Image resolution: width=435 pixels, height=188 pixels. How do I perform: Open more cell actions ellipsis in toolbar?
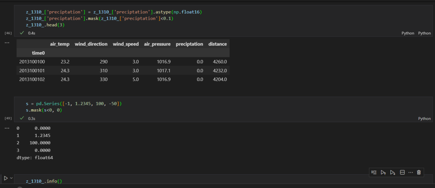coord(410,172)
